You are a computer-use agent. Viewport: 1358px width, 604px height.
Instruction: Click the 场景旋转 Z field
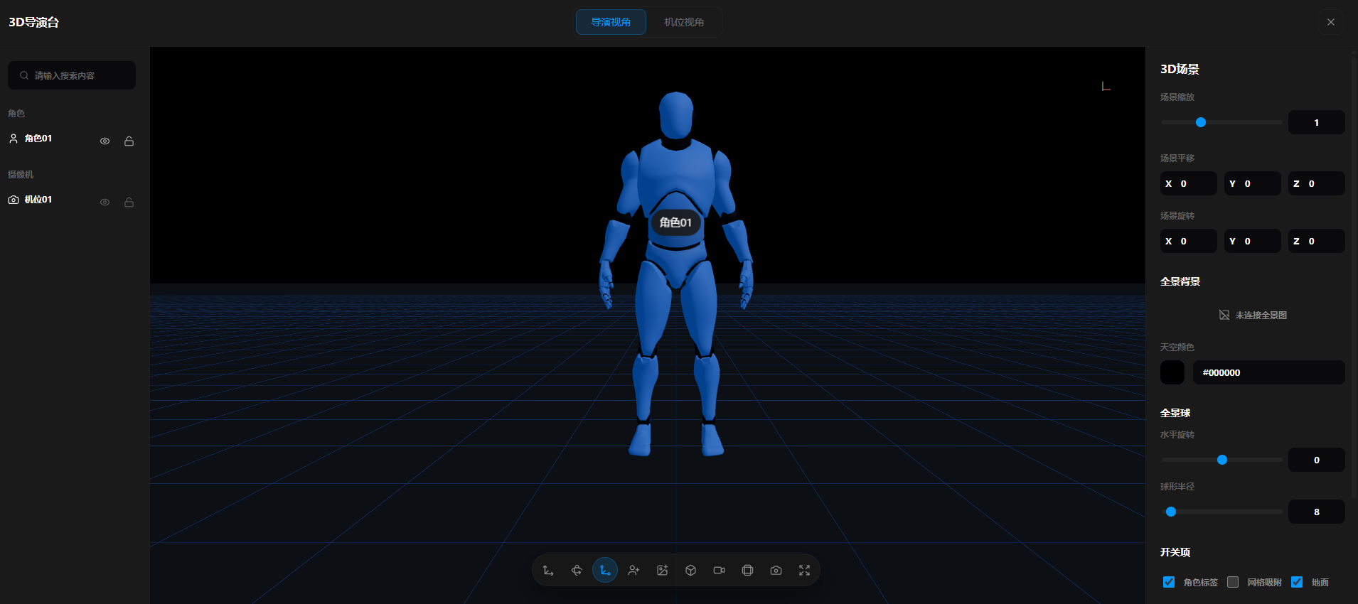(1317, 241)
